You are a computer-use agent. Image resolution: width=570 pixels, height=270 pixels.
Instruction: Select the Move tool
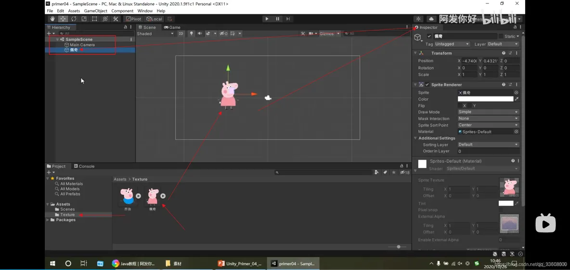(x=63, y=19)
